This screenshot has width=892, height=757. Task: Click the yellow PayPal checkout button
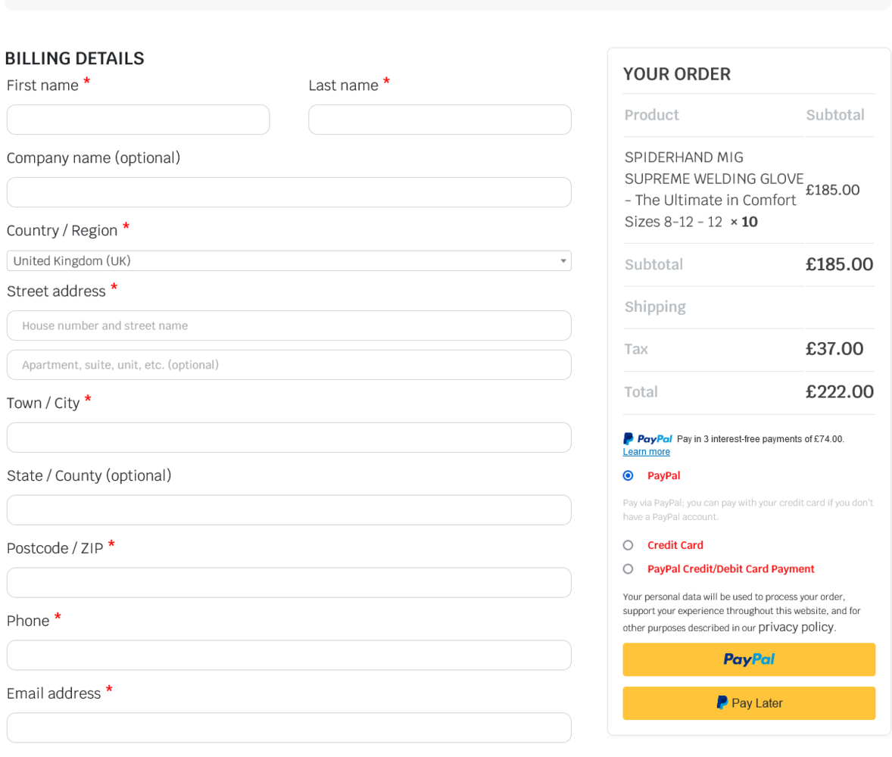748,659
